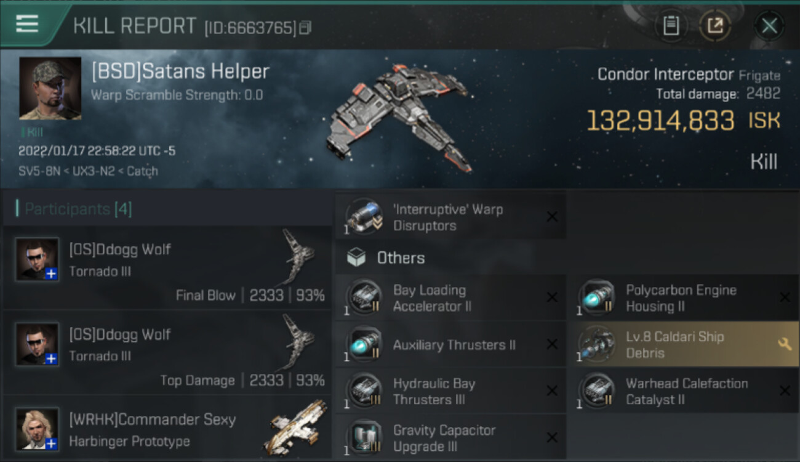
Task: Open wrench on Lv.8 Caldari Ship Debris
Action: (785, 344)
